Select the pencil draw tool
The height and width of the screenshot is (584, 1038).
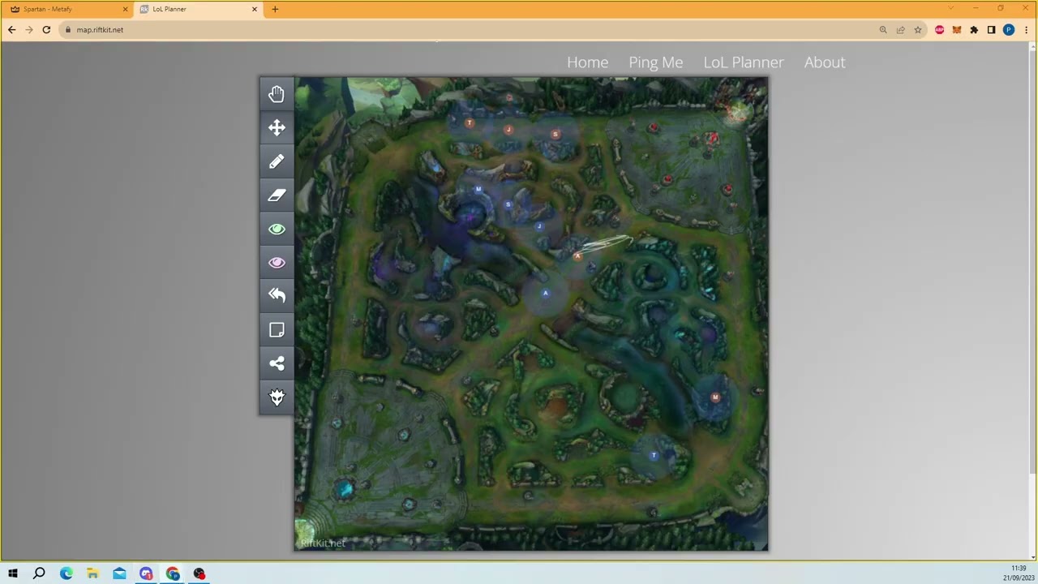point(277,161)
